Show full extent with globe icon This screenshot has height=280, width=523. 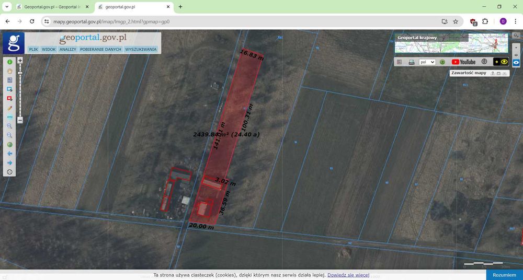click(9, 145)
